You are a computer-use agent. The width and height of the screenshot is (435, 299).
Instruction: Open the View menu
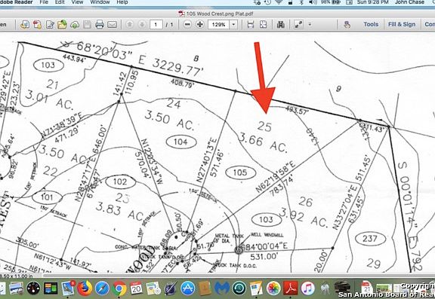77,2
